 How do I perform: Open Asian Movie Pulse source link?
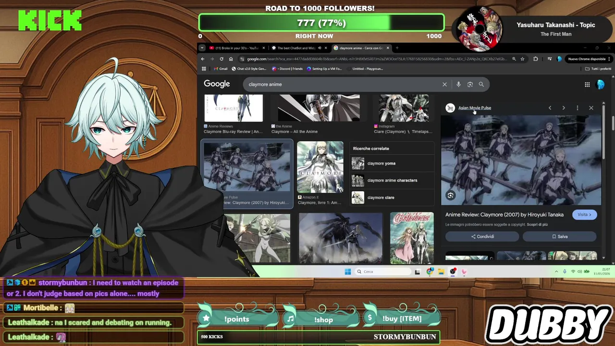(x=474, y=108)
